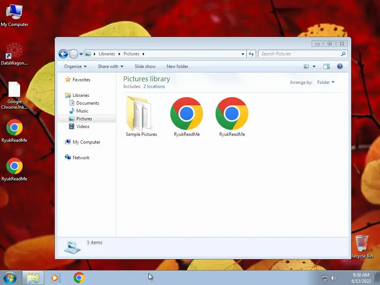Click the Pictures library heading text
The width and height of the screenshot is (380, 285).
click(147, 79)
